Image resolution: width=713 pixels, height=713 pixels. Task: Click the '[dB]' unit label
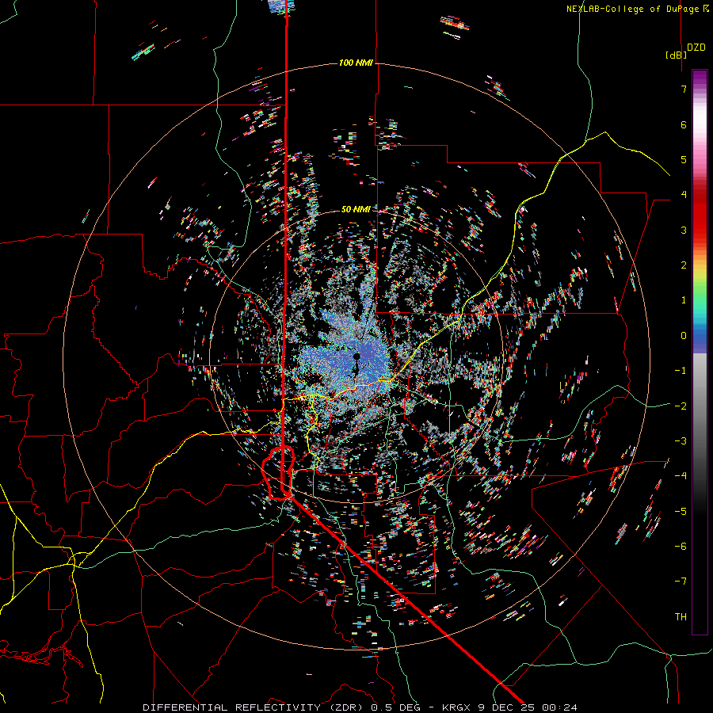click(677, 55)
